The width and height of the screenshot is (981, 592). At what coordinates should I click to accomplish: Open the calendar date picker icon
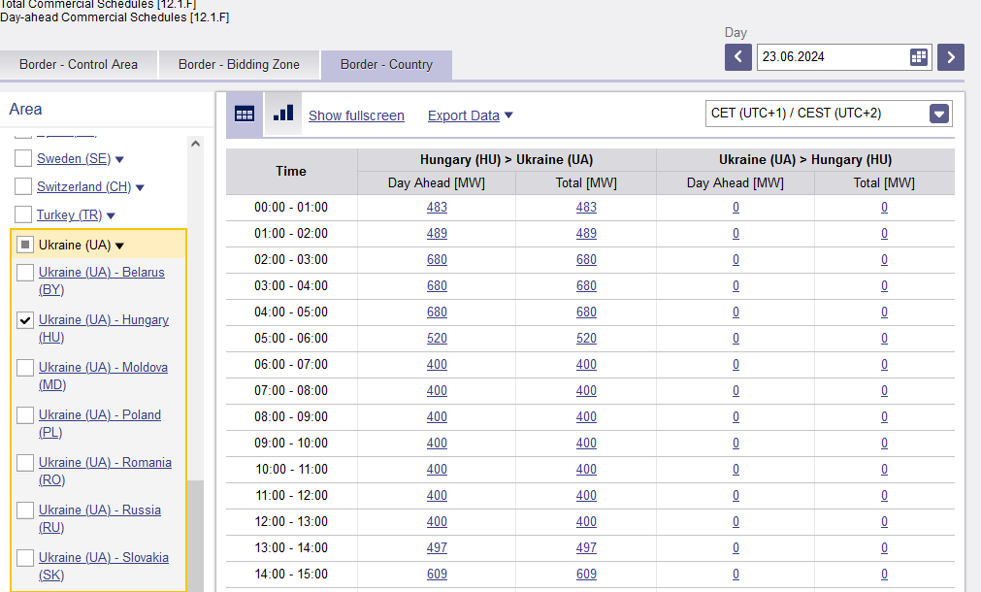pos(919,57)
